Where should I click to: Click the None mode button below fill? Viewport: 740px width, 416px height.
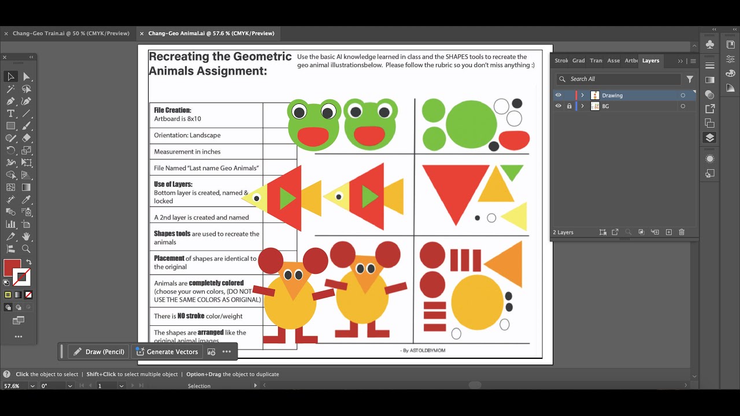click(28, 295)
